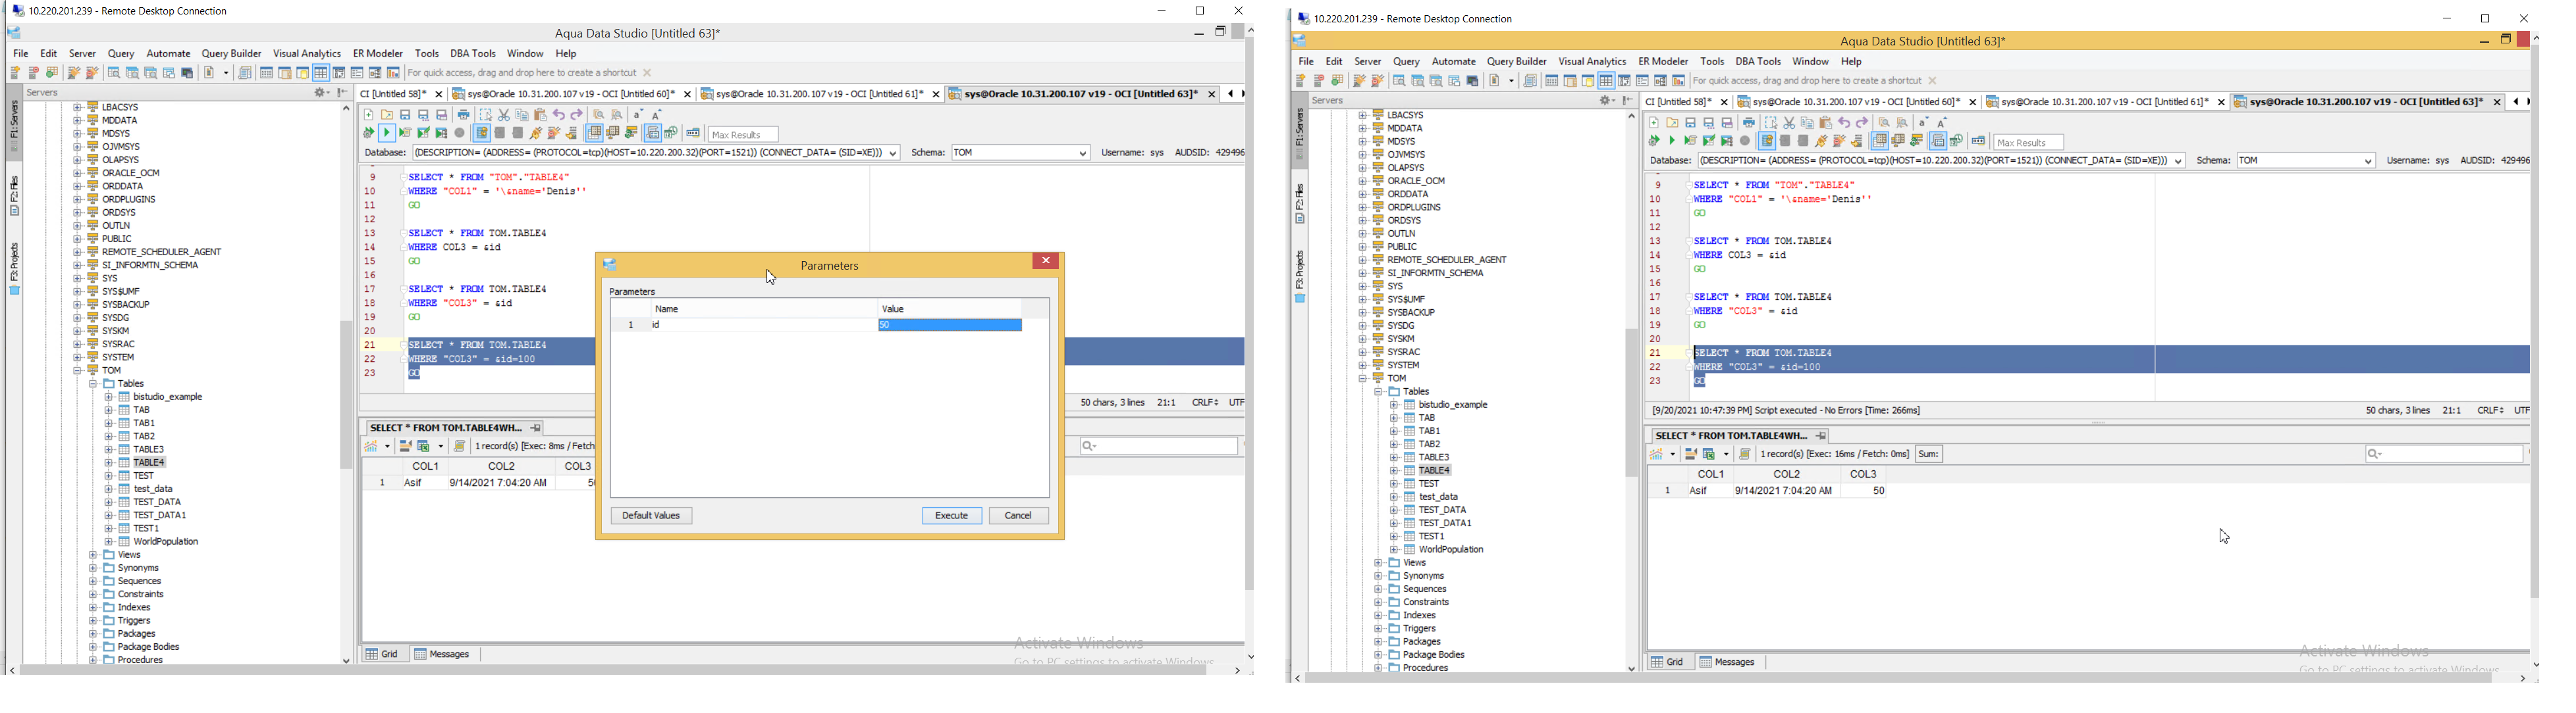The width and height of the screenshot is (2576, 713).
Task: Click Execute in the Parameters dialog
Action: coord(951,516)
